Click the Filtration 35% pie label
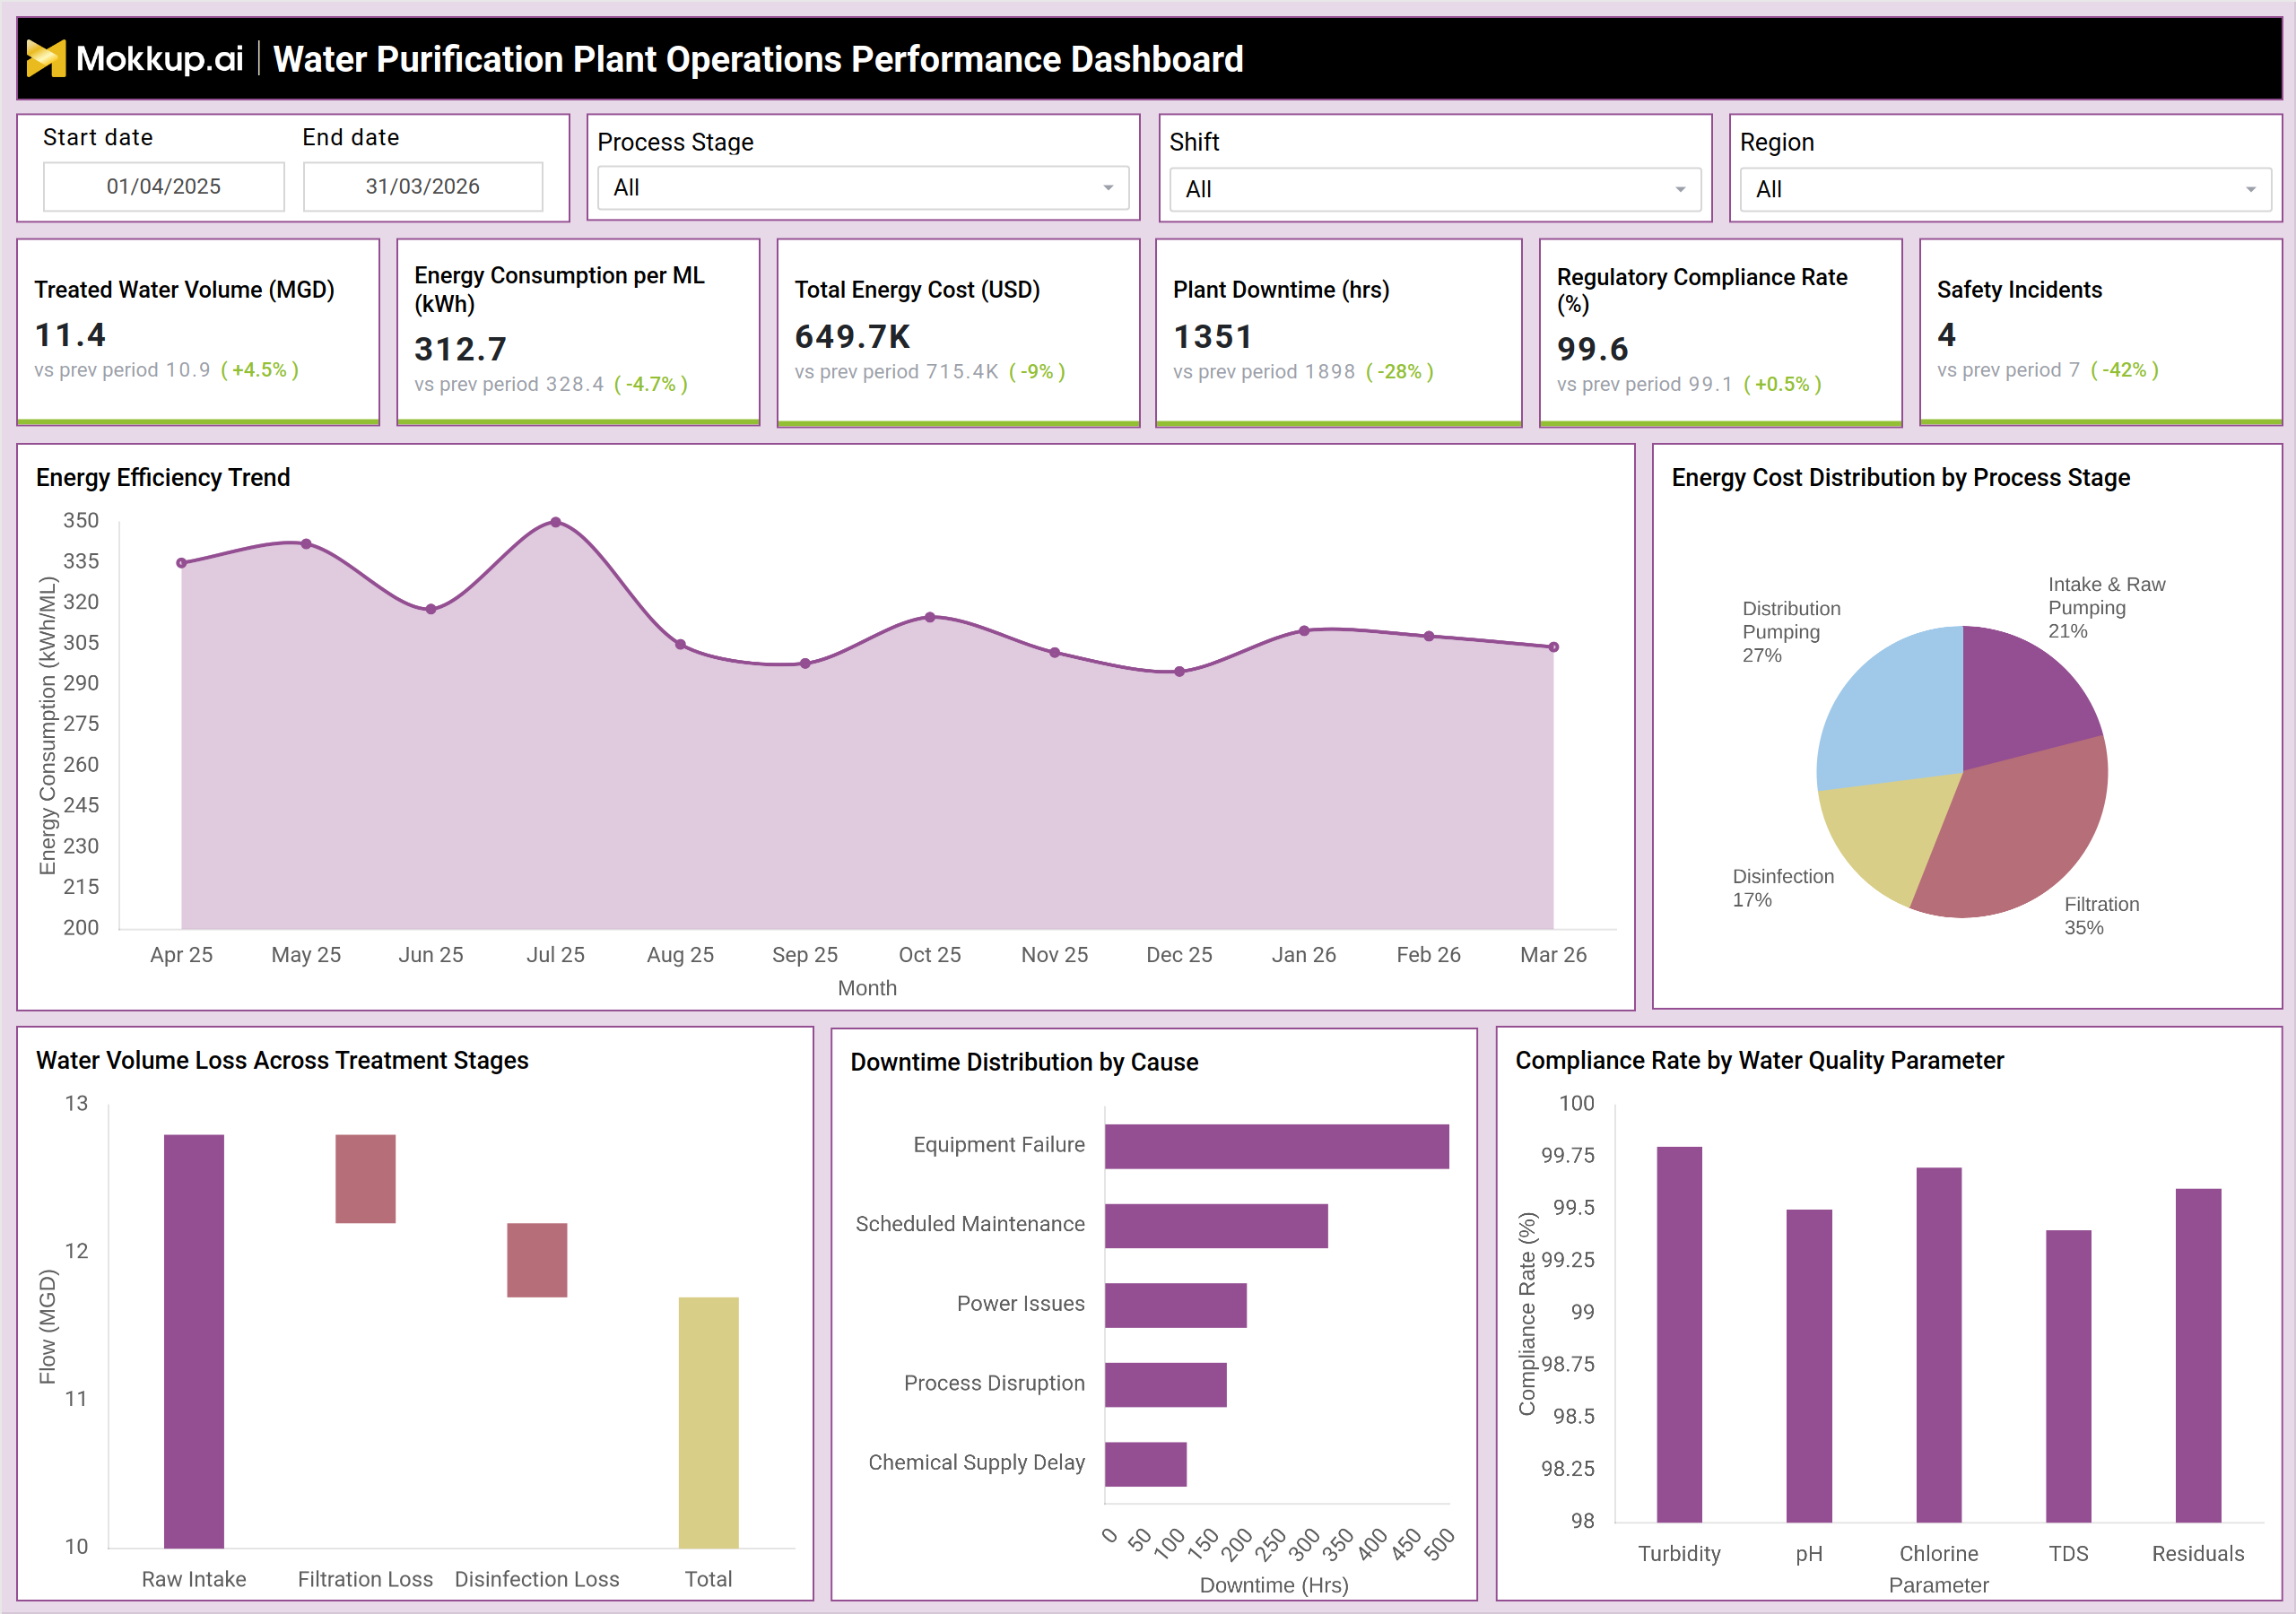 2101,915
